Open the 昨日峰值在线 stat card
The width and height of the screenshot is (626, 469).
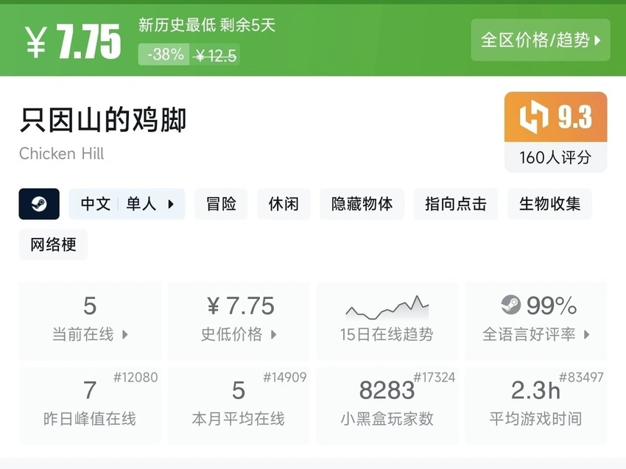pos(90,405)
